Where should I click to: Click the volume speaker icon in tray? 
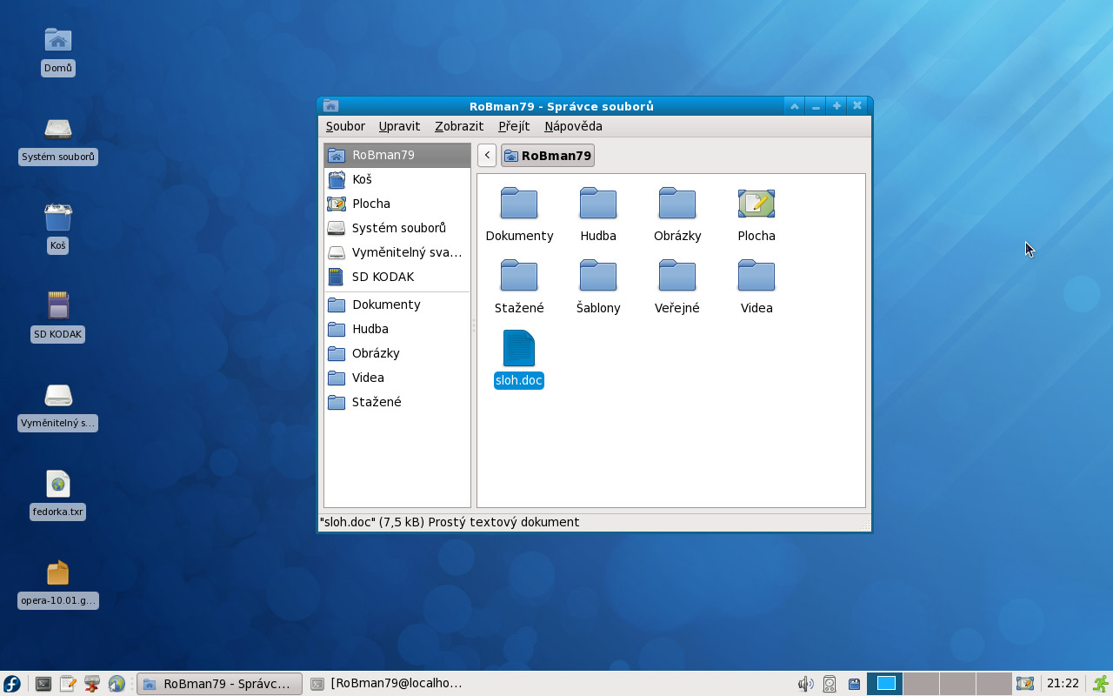[805, 684]
